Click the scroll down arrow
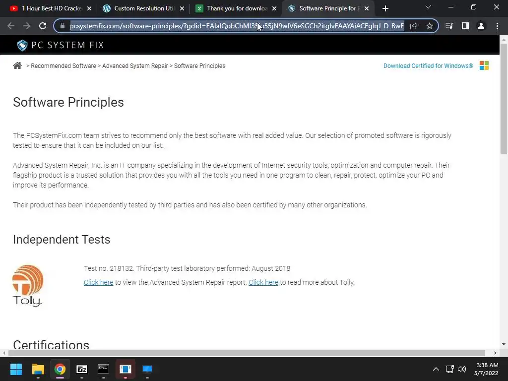The height and width of the screenshot is (381, 508). [504, 344]
